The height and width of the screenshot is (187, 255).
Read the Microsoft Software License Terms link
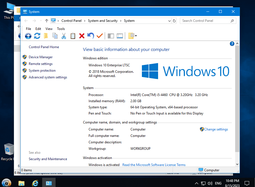point(154,165)
